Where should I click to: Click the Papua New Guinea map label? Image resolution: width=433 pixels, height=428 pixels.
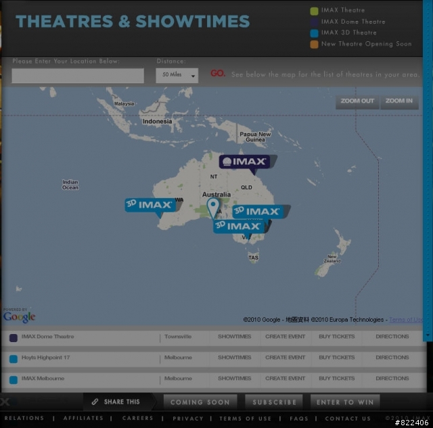coord(255,137)
